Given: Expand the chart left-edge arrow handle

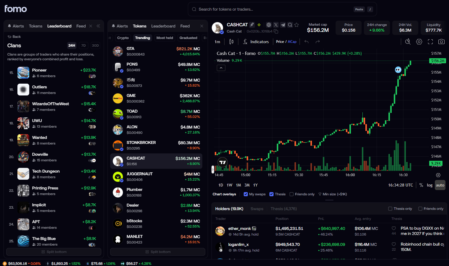Looking at the screenshot, I should click(213, 169).
